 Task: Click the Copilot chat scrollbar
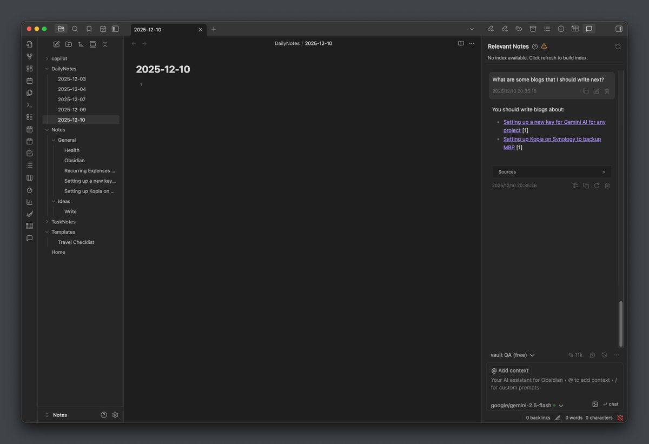pos(620,323)
